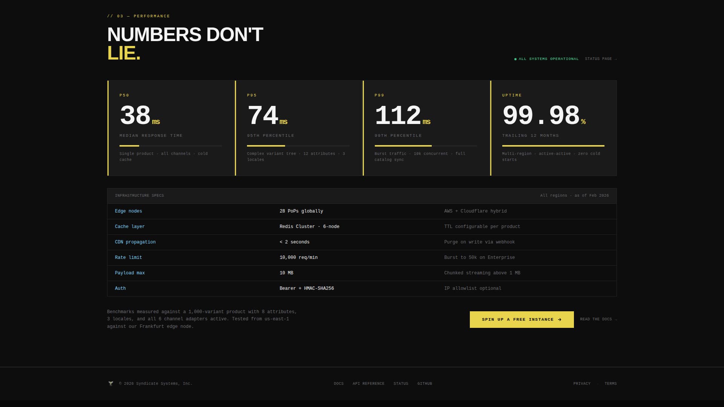This screenshot has height=407, width=724.
Task: Go to Status footer link
Action: pyautogui.click(x=401, y=384)
